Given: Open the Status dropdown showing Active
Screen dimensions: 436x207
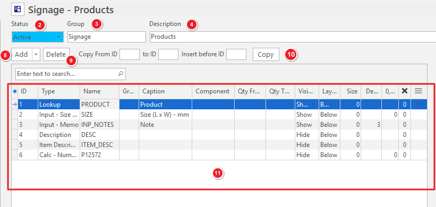Looking at the screenshot, I should pyautogui.click(x=58, y=37).
